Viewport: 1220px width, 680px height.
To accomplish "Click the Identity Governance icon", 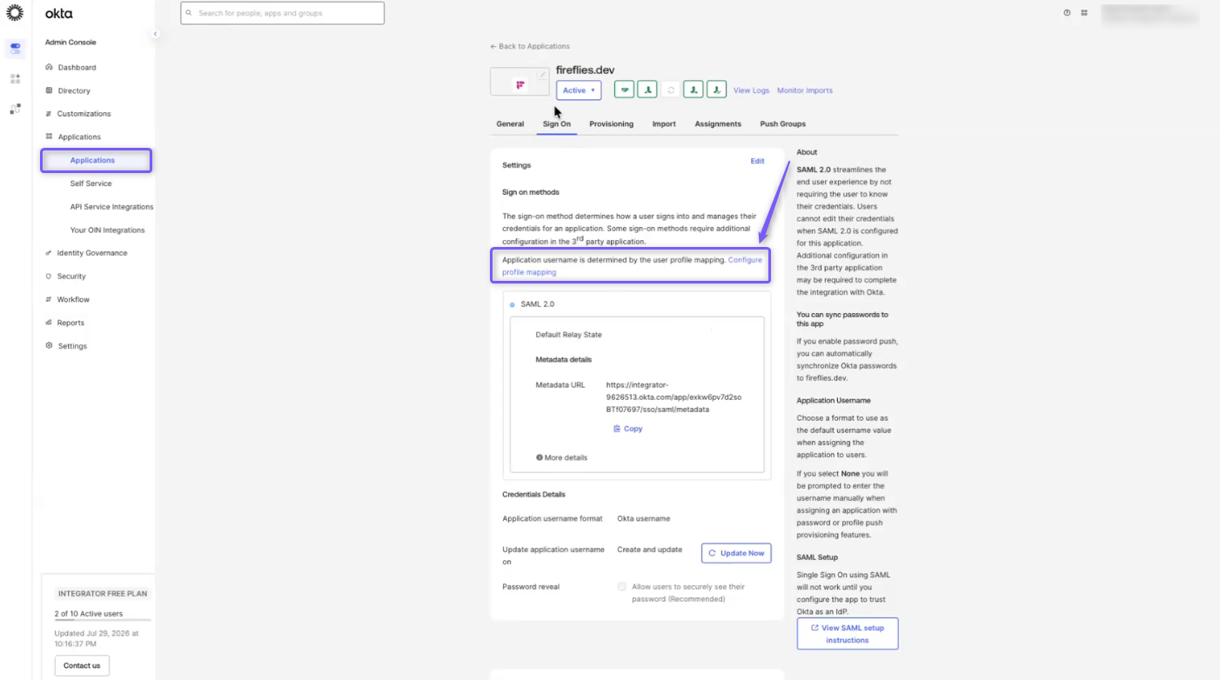I will tap(49, 253).
